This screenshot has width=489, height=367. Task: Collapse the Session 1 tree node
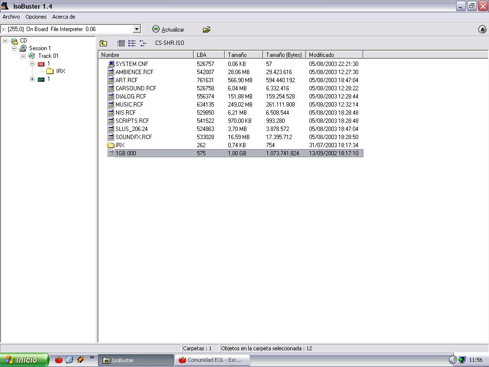tap(14, 48)
